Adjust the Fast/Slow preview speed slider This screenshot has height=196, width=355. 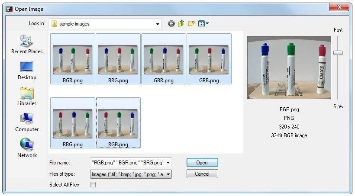point(338,53)
